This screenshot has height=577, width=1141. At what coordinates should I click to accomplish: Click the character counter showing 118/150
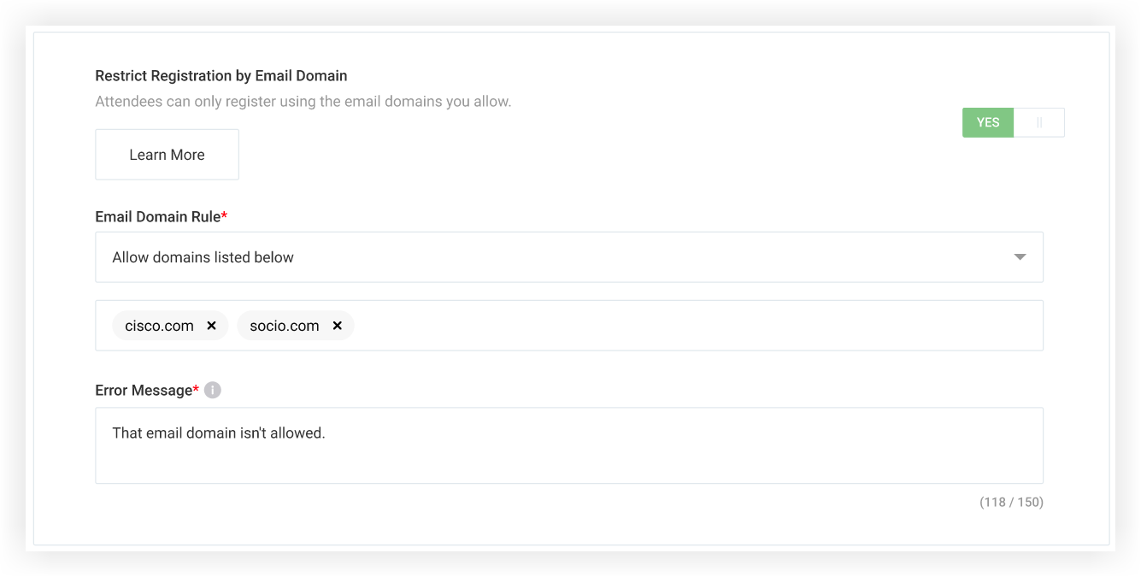[1010, 502]
